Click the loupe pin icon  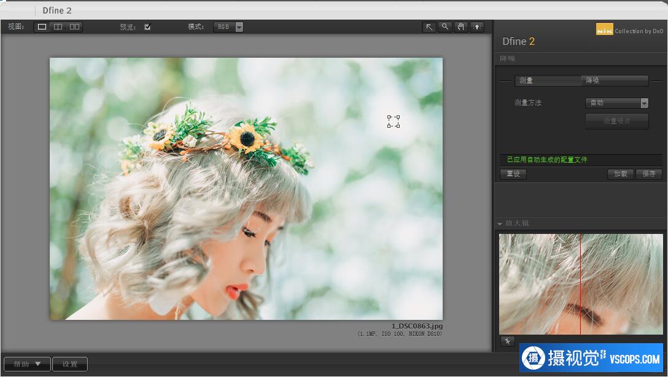pyautogui.click(x=507, y=341)
